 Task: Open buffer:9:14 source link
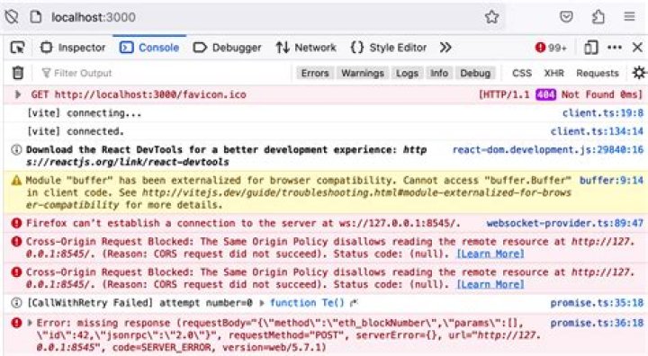[611, 180]
